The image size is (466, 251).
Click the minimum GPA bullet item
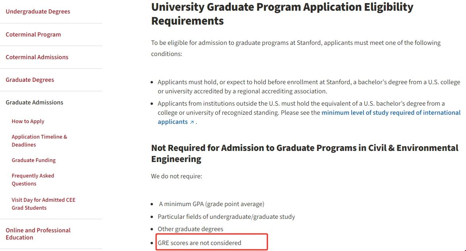(211, 204)
